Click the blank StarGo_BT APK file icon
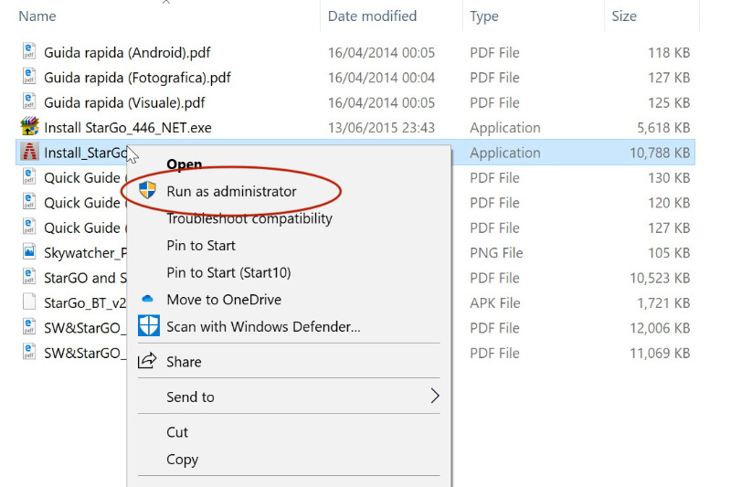The image size is (731, 487). (x=29, y=302)
